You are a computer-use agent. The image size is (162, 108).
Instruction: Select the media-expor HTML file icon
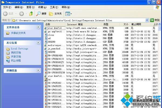[46, 45]
